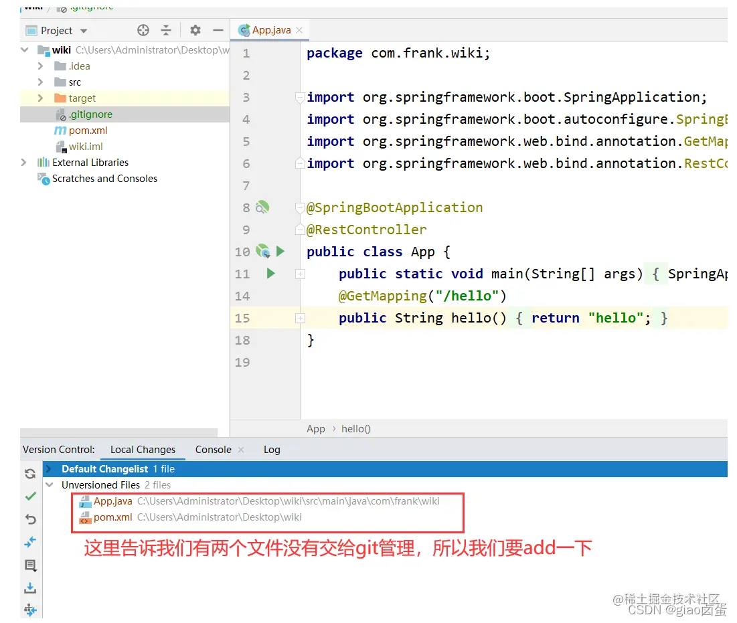Image resolution: width=737 pixels, height=623 pixels.
Task: Close the App.java editor tab
Action: pyautogui.click(x=299, y=30)
